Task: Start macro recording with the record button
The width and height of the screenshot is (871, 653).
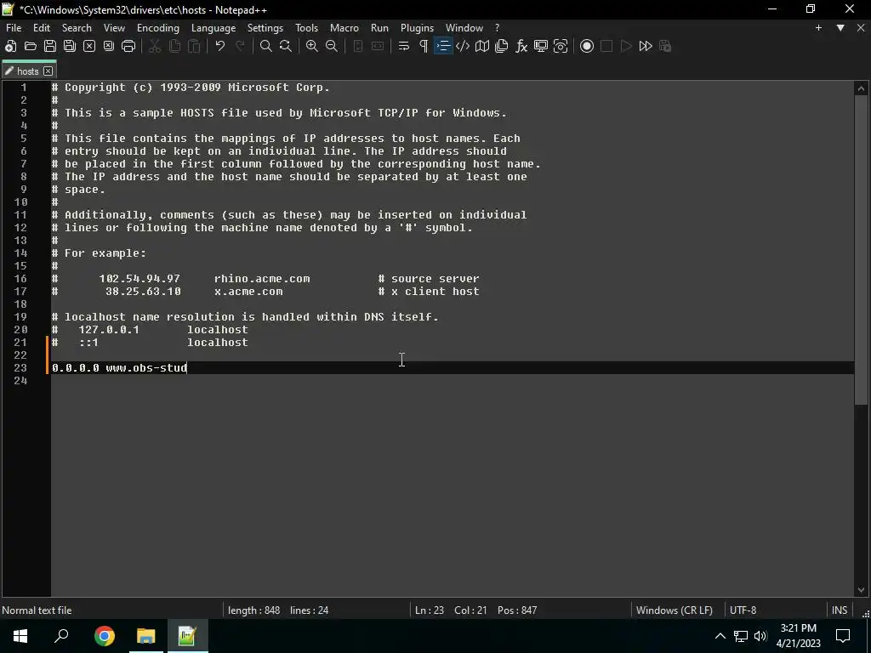Action: pos(587,46)
